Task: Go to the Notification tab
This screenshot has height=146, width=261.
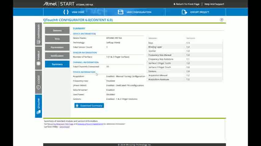Action: click(x=57, y=56)
